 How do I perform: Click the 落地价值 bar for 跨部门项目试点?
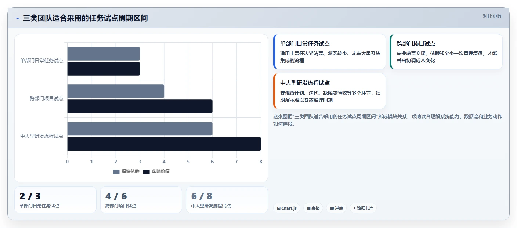coord(140,106)
